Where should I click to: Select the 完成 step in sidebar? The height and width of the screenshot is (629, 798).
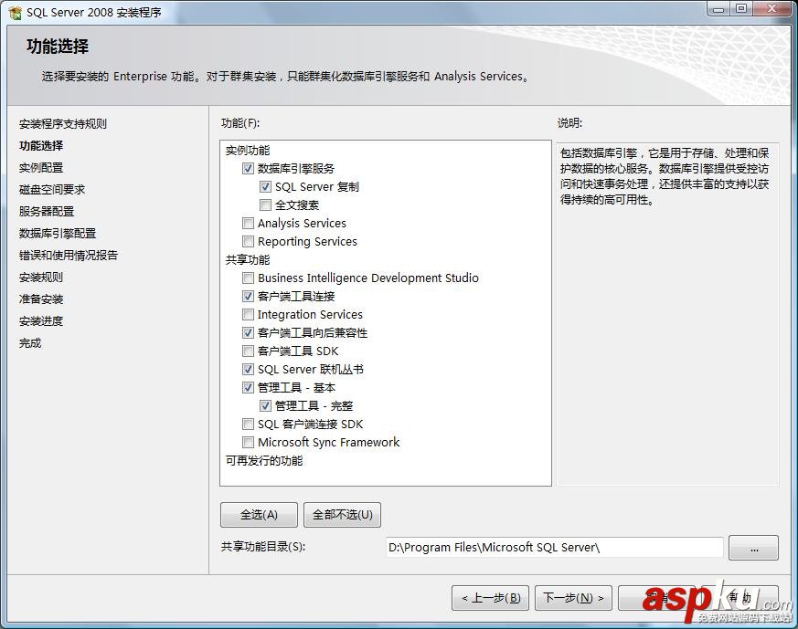point(30,343)
